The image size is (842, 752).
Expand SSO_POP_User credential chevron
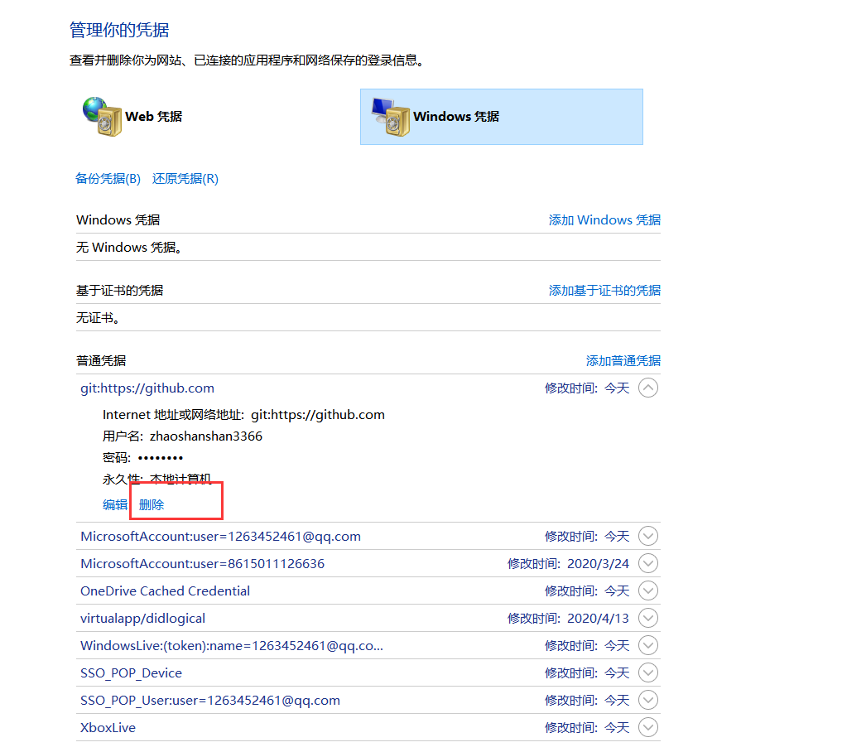click(648, 701)
